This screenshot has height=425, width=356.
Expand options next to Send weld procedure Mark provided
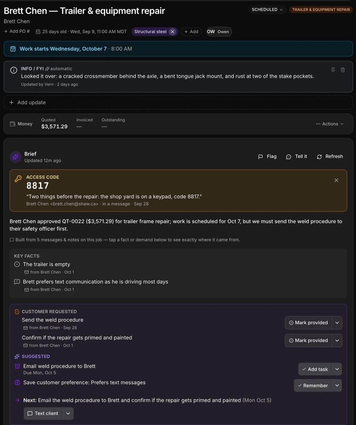(x=337, y=323)
